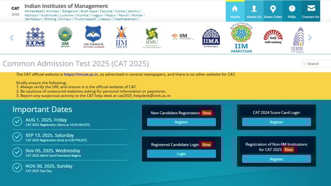Click Login under Registered Candidate Login
This screenshot has width=331, height=186.
point(182,154)
